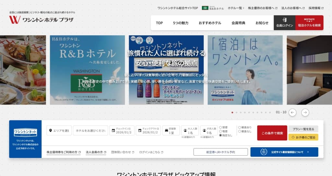332x176 pixels.
Task: Click the 航空券+JR+ホテル予約 button
Action: (220, 152)
